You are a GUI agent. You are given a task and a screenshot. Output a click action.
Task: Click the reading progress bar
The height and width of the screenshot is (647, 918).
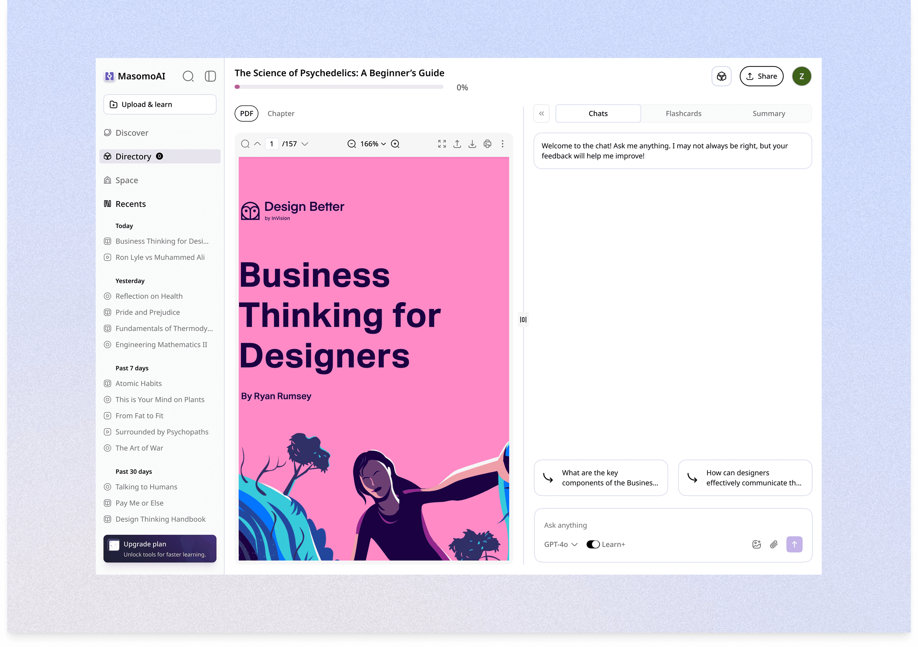339,87
